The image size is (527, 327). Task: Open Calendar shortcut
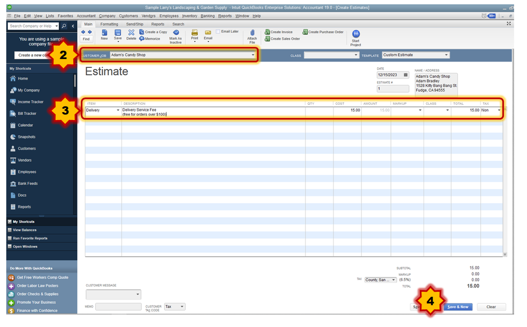coord(22,125)
